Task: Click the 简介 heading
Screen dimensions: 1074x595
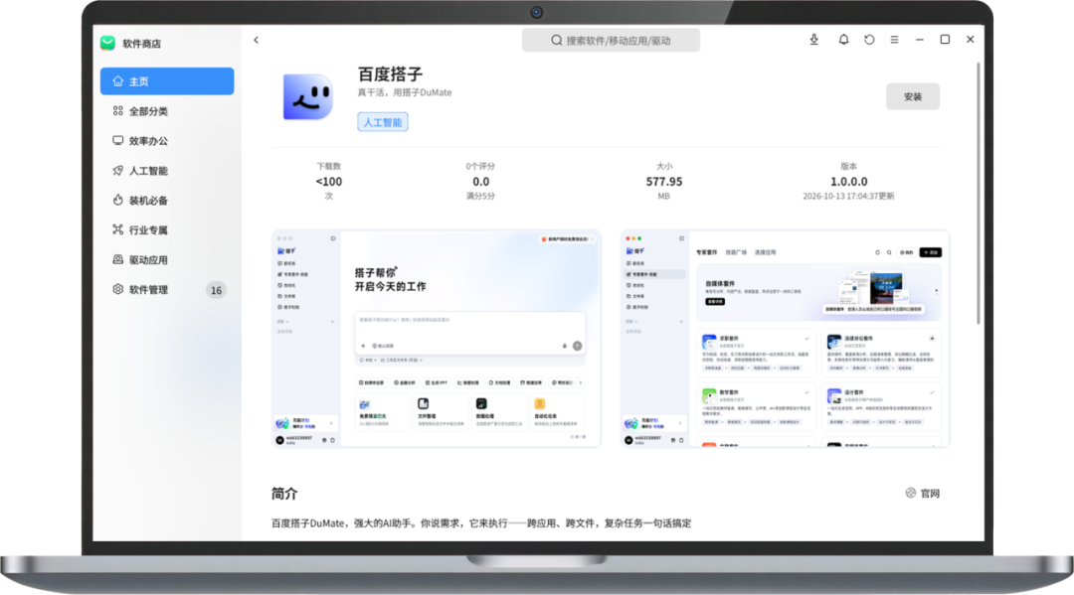Action: point(284,493)
